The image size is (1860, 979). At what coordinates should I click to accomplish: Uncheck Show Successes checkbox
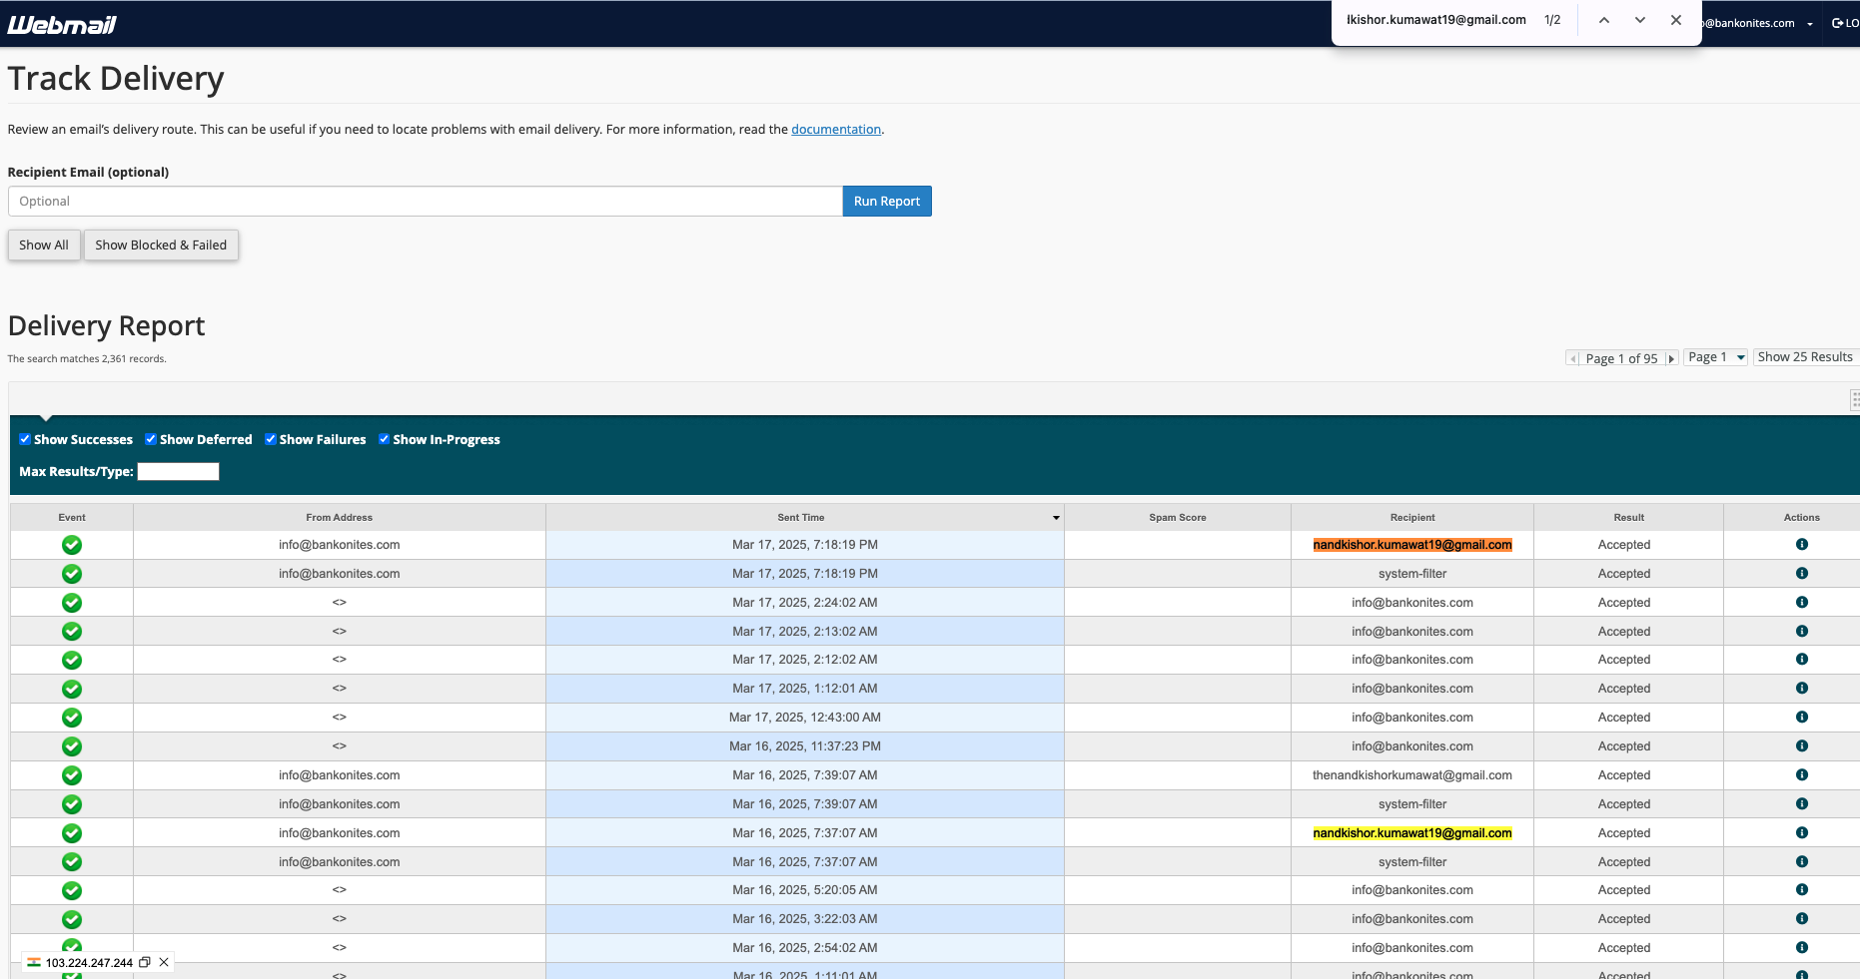click(25, 439)
